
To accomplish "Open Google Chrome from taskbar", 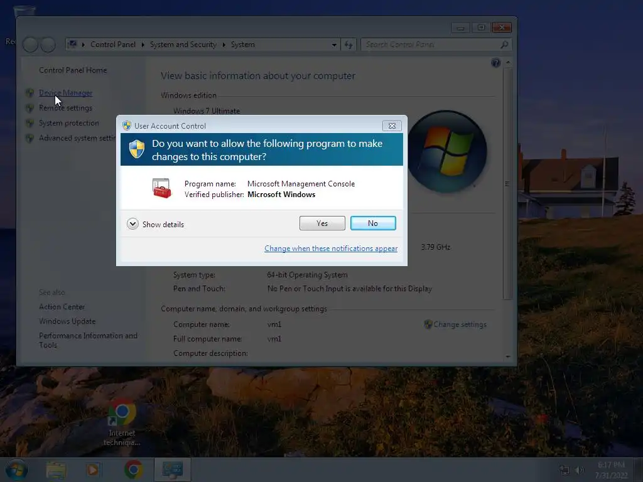I will point(133,469).
